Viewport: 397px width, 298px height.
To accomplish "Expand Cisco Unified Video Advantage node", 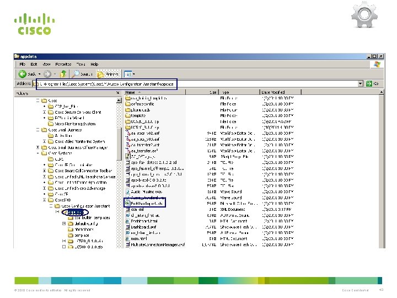I will point(44,188).
